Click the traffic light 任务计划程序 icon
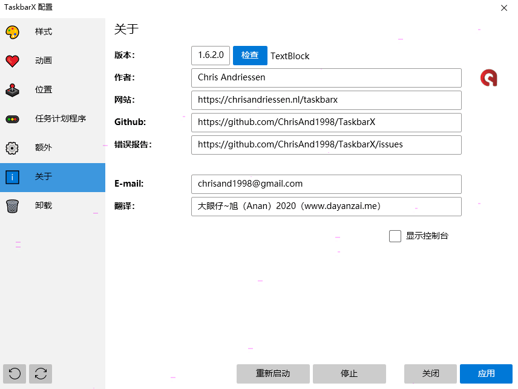The image size is (518, 389). click(12, 119)
